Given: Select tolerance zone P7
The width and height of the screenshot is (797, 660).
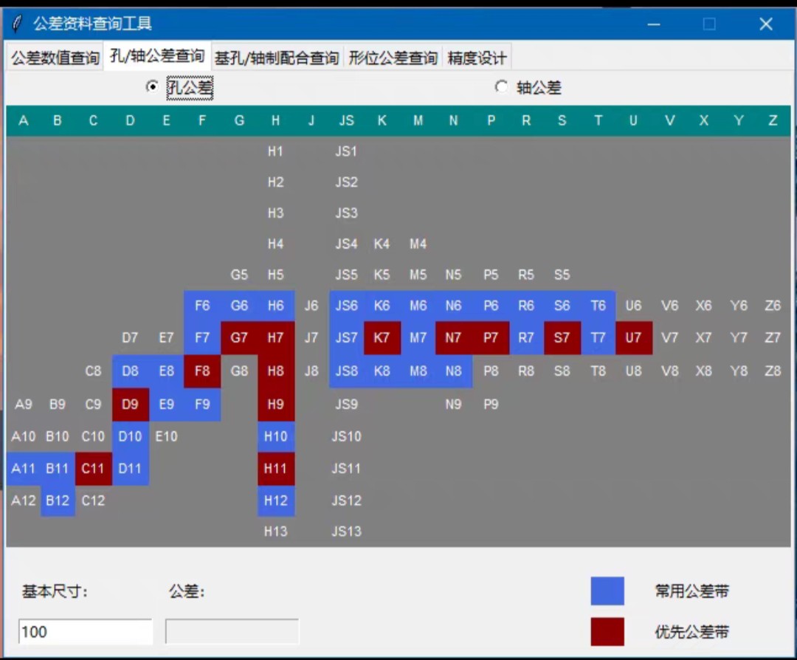Looking at the screenshot, I should [491, 337].
